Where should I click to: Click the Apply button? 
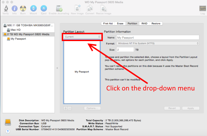191,108
